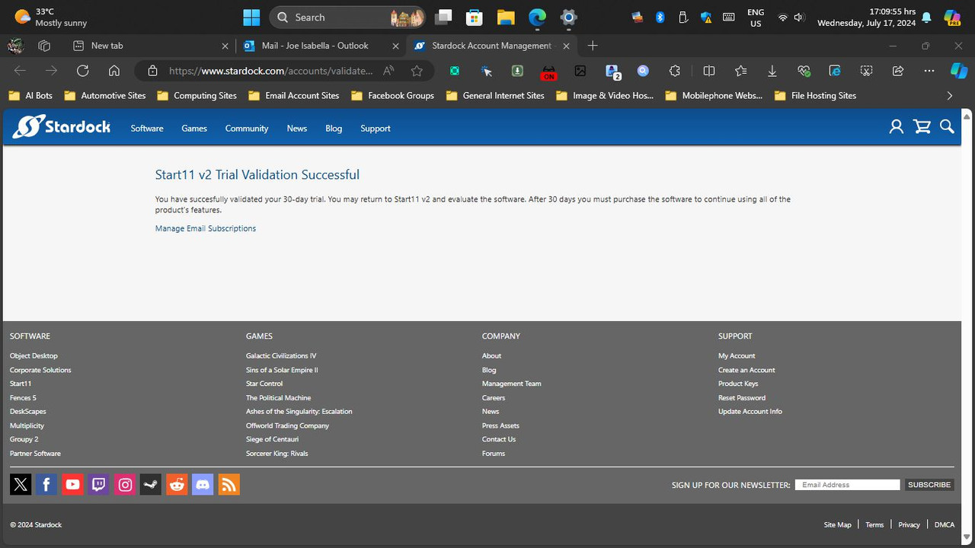This screenshot has height=548, width=975.
Task: Open the shopping cart on Stardock site
Action: [922, 126]
